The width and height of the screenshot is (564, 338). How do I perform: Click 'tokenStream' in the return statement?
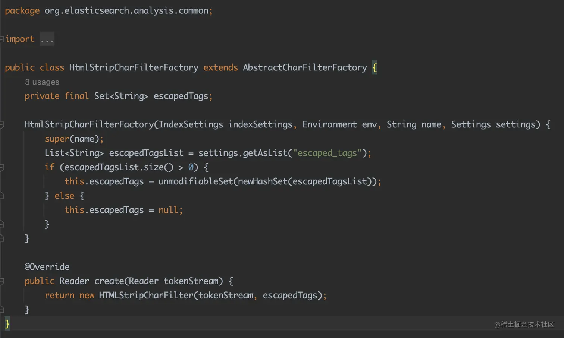[226, 296]
